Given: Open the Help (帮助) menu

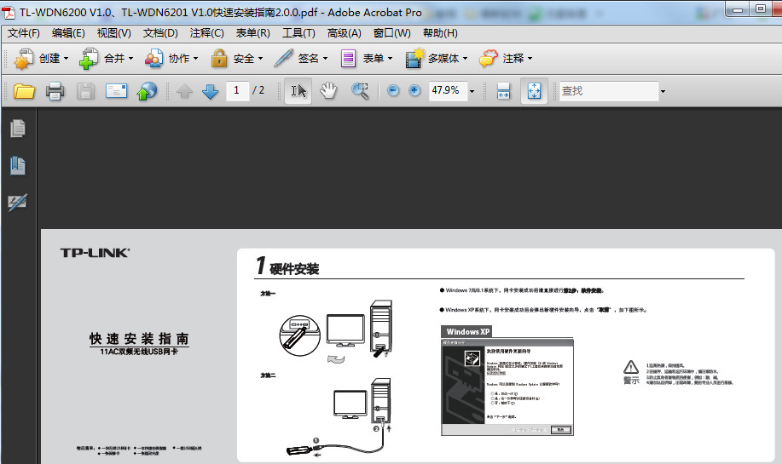Looking at the screenshot, I should (440, 33).
